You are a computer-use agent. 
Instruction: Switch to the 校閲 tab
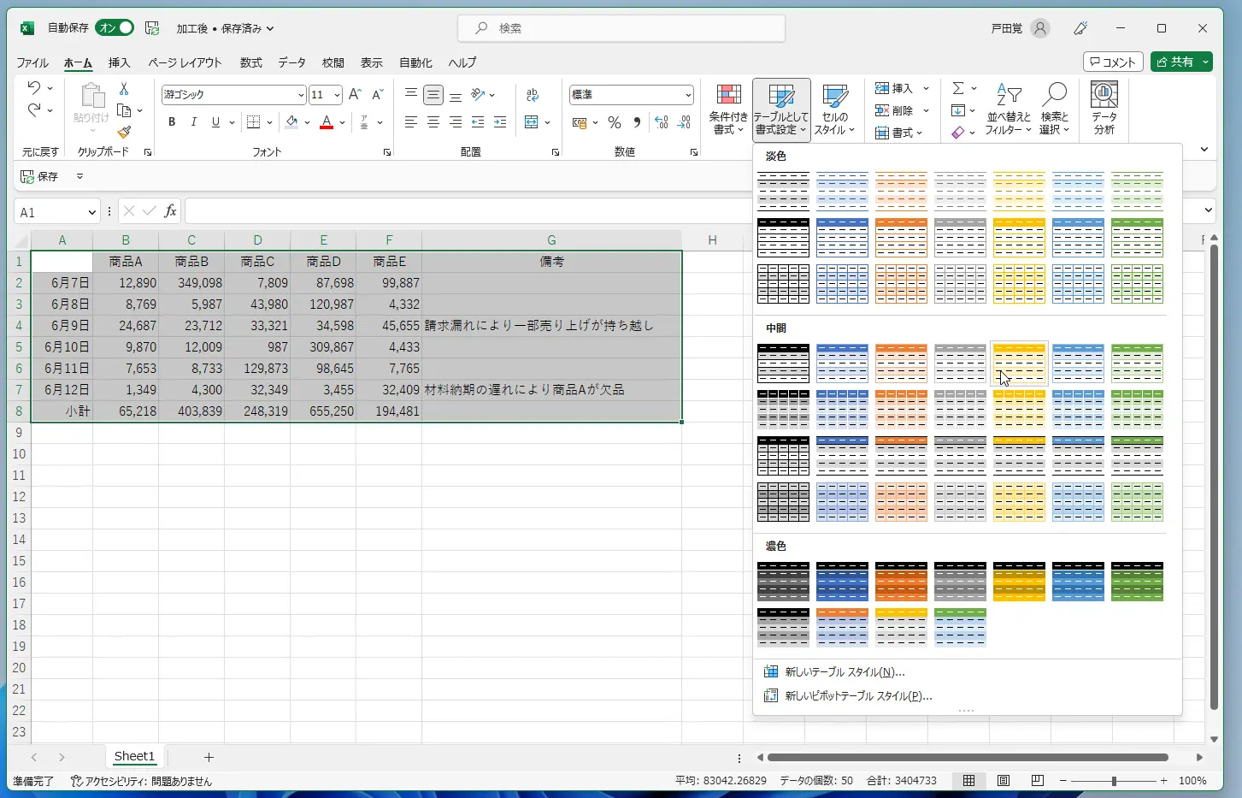(333, 62)
